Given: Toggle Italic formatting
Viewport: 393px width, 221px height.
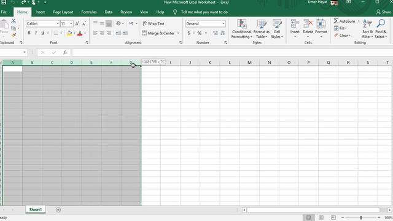Looking at the screenshot, I should point(36,33).
